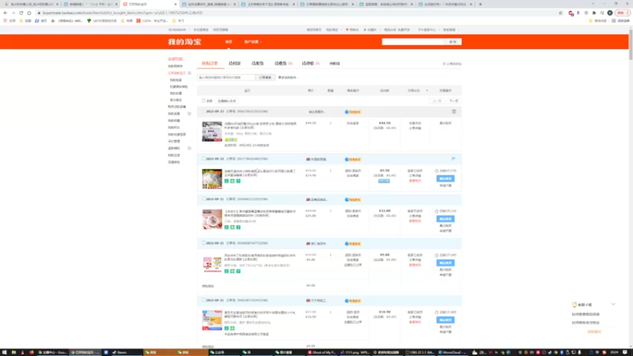Image resolution: width=633 pixels, height=356 pixels.
Task: Expand the 退款维权 sidebar section
Action: (x=189, y=149)
